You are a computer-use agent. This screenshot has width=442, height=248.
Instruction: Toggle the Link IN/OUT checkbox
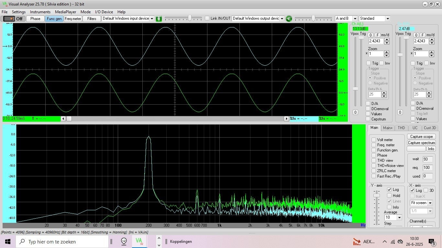tap(207, 18)
